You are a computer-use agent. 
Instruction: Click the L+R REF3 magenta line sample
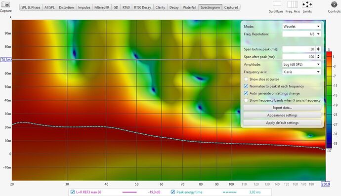[129, 192]
